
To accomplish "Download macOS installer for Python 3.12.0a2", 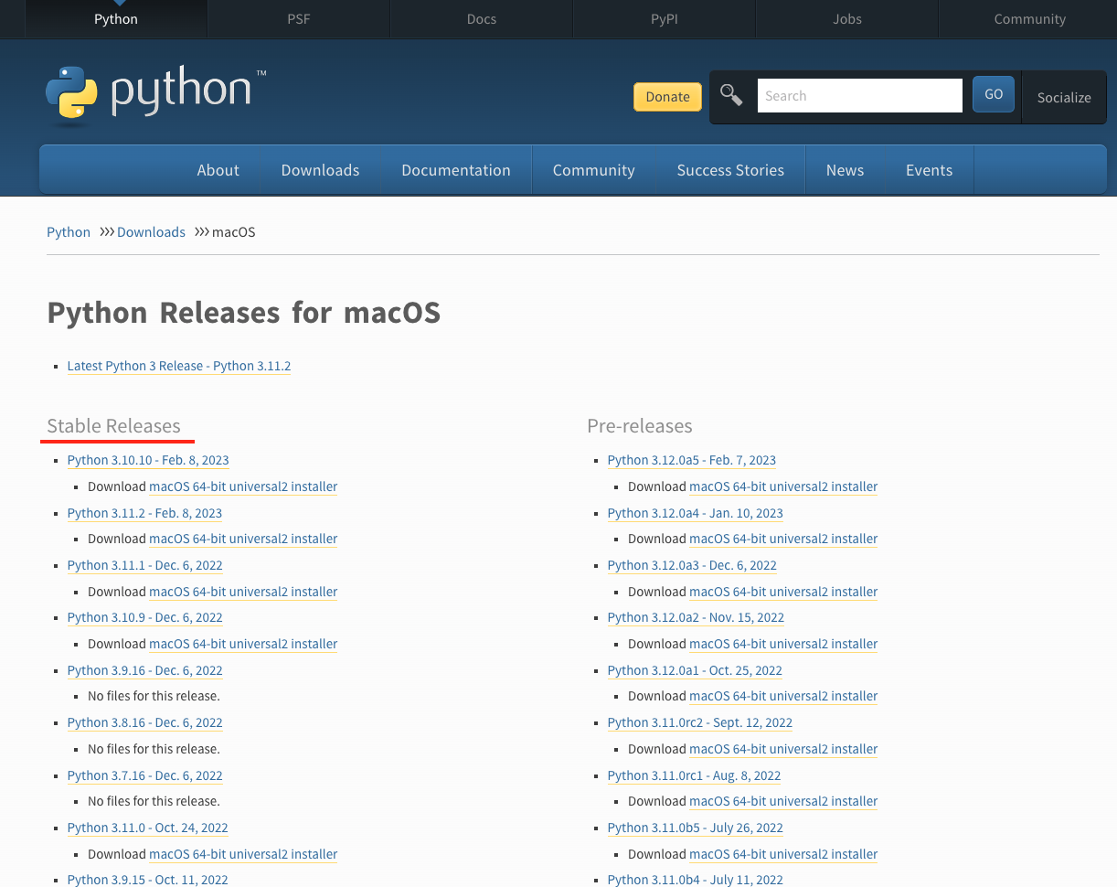I will (783, 644).
